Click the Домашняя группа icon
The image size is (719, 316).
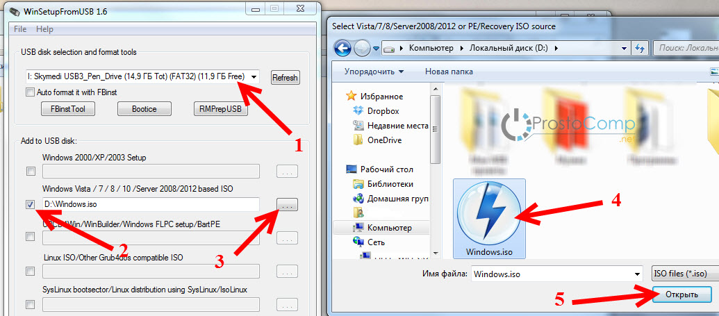click(358, 199)
